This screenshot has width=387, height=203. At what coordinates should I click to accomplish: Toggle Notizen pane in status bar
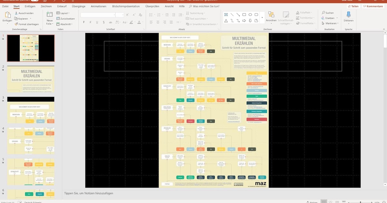pos(312,202)
